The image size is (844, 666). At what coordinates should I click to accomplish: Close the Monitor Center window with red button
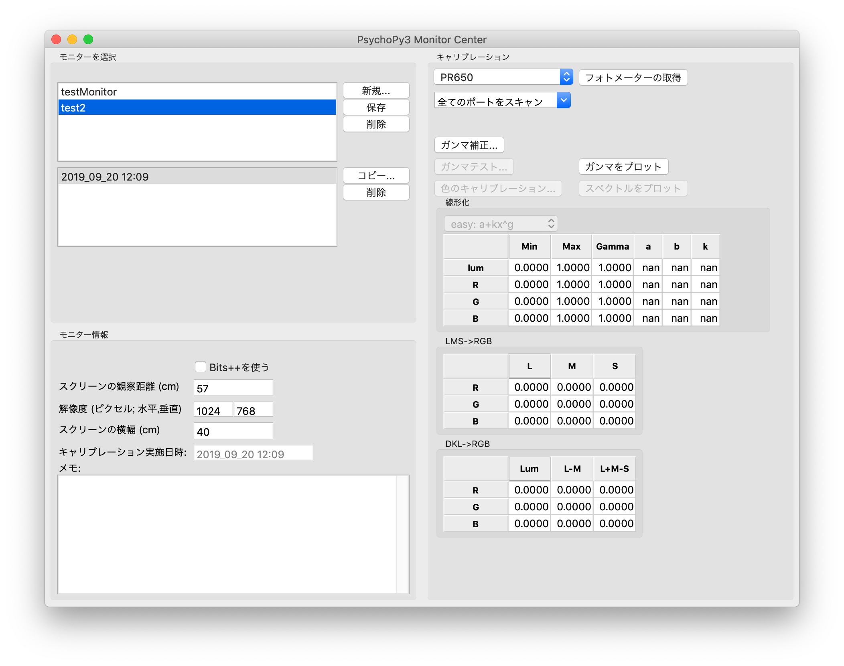56,39
